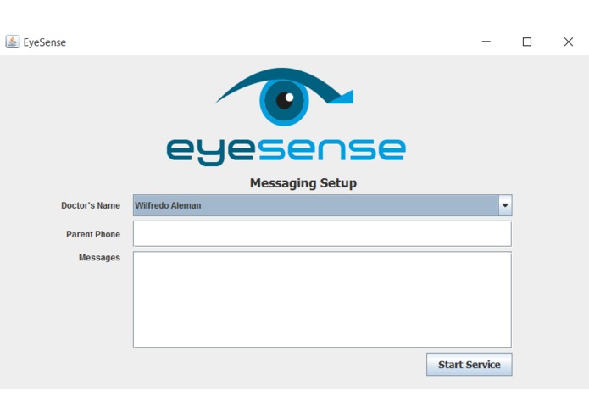Click the Messaging Setup heading
This screenshot has height=419, width=589.
pyautogui.click(x=303, y=183)
